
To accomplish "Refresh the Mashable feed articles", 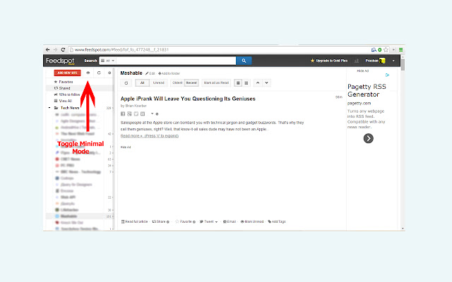I will pyautogui.click(x=126, y=83).
